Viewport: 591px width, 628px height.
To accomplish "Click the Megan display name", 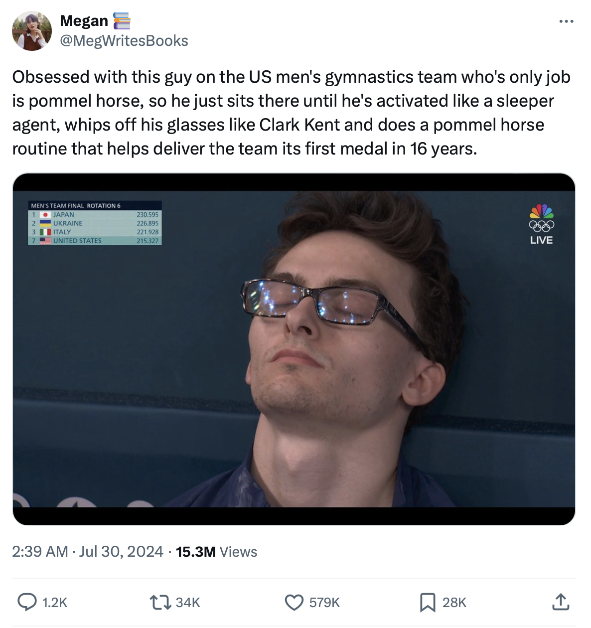I will point(84,21).
